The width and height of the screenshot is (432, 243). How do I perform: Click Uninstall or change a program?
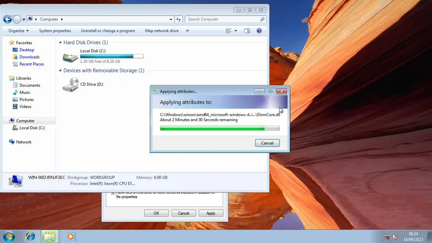coord(108,31)
